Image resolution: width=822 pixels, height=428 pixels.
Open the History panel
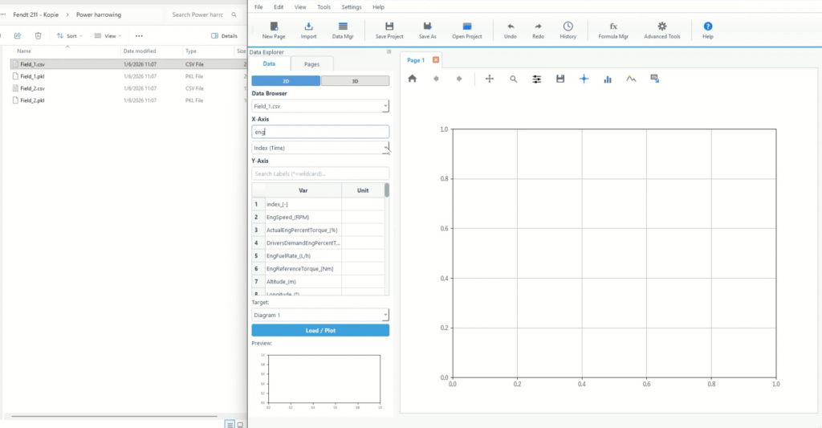pos(568,31)
